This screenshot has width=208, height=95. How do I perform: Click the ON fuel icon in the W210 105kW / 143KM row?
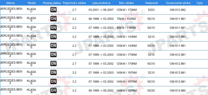pyautogui.click(x=53, y=46)
